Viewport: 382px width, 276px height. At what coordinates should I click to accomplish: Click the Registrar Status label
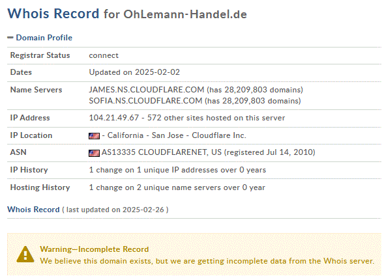click(x=40, y=55)
